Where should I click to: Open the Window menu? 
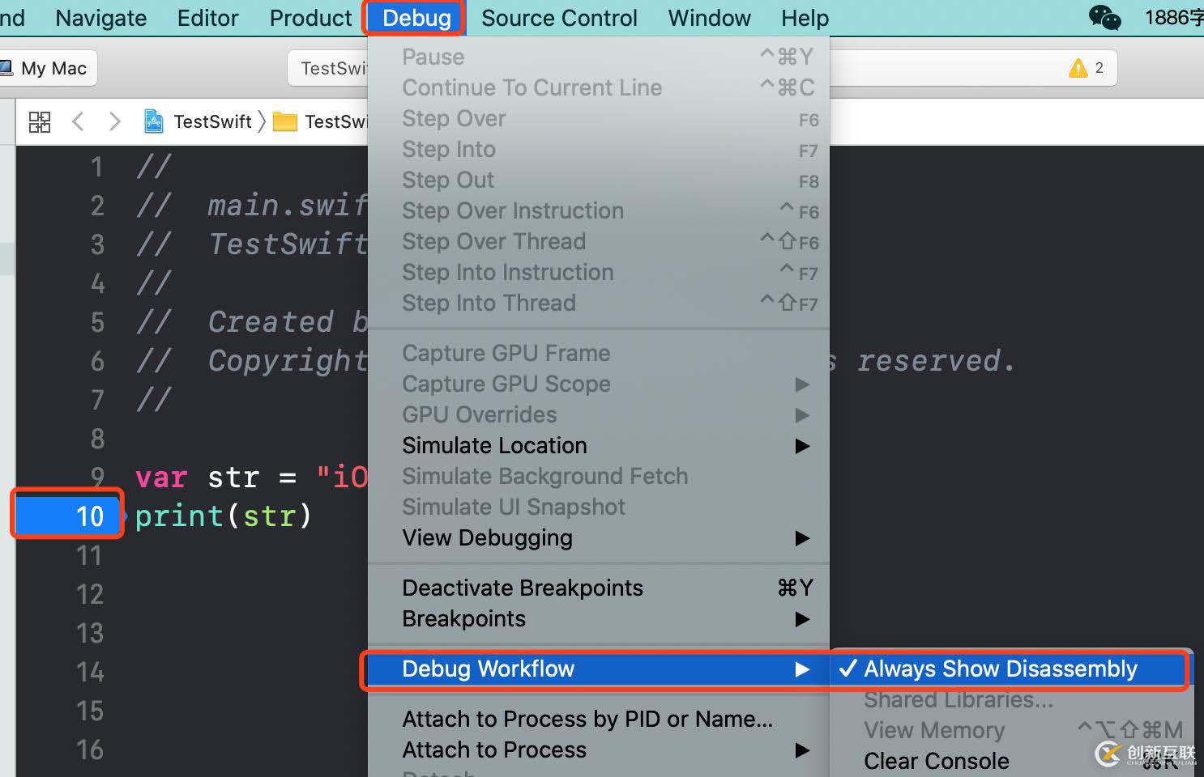[x=710, y=18]
